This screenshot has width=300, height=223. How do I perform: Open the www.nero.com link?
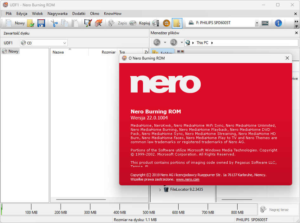pos(188,179)
